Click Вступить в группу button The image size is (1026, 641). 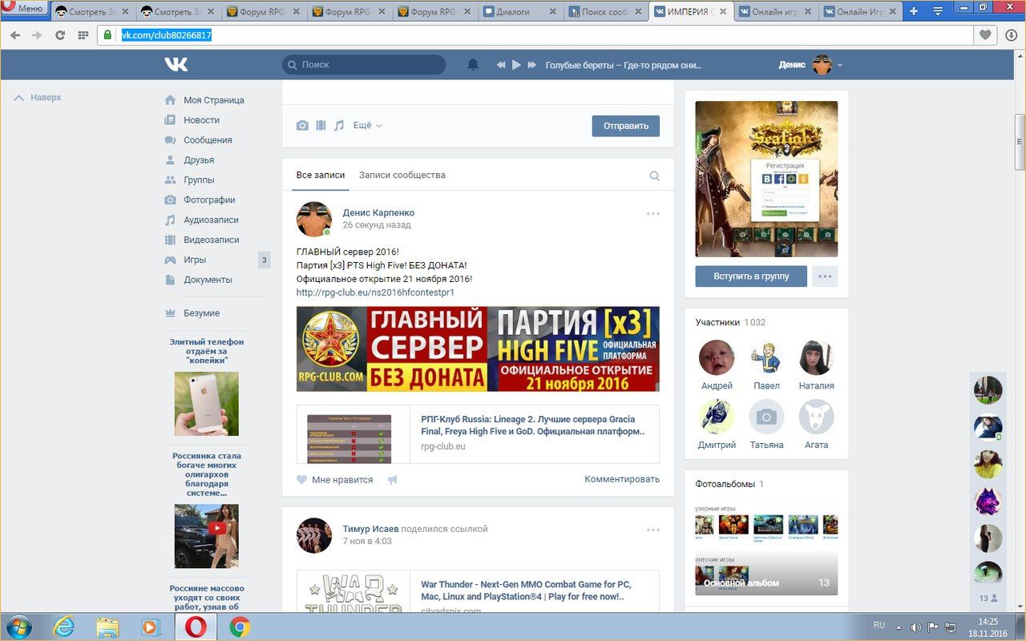(751, 276)
